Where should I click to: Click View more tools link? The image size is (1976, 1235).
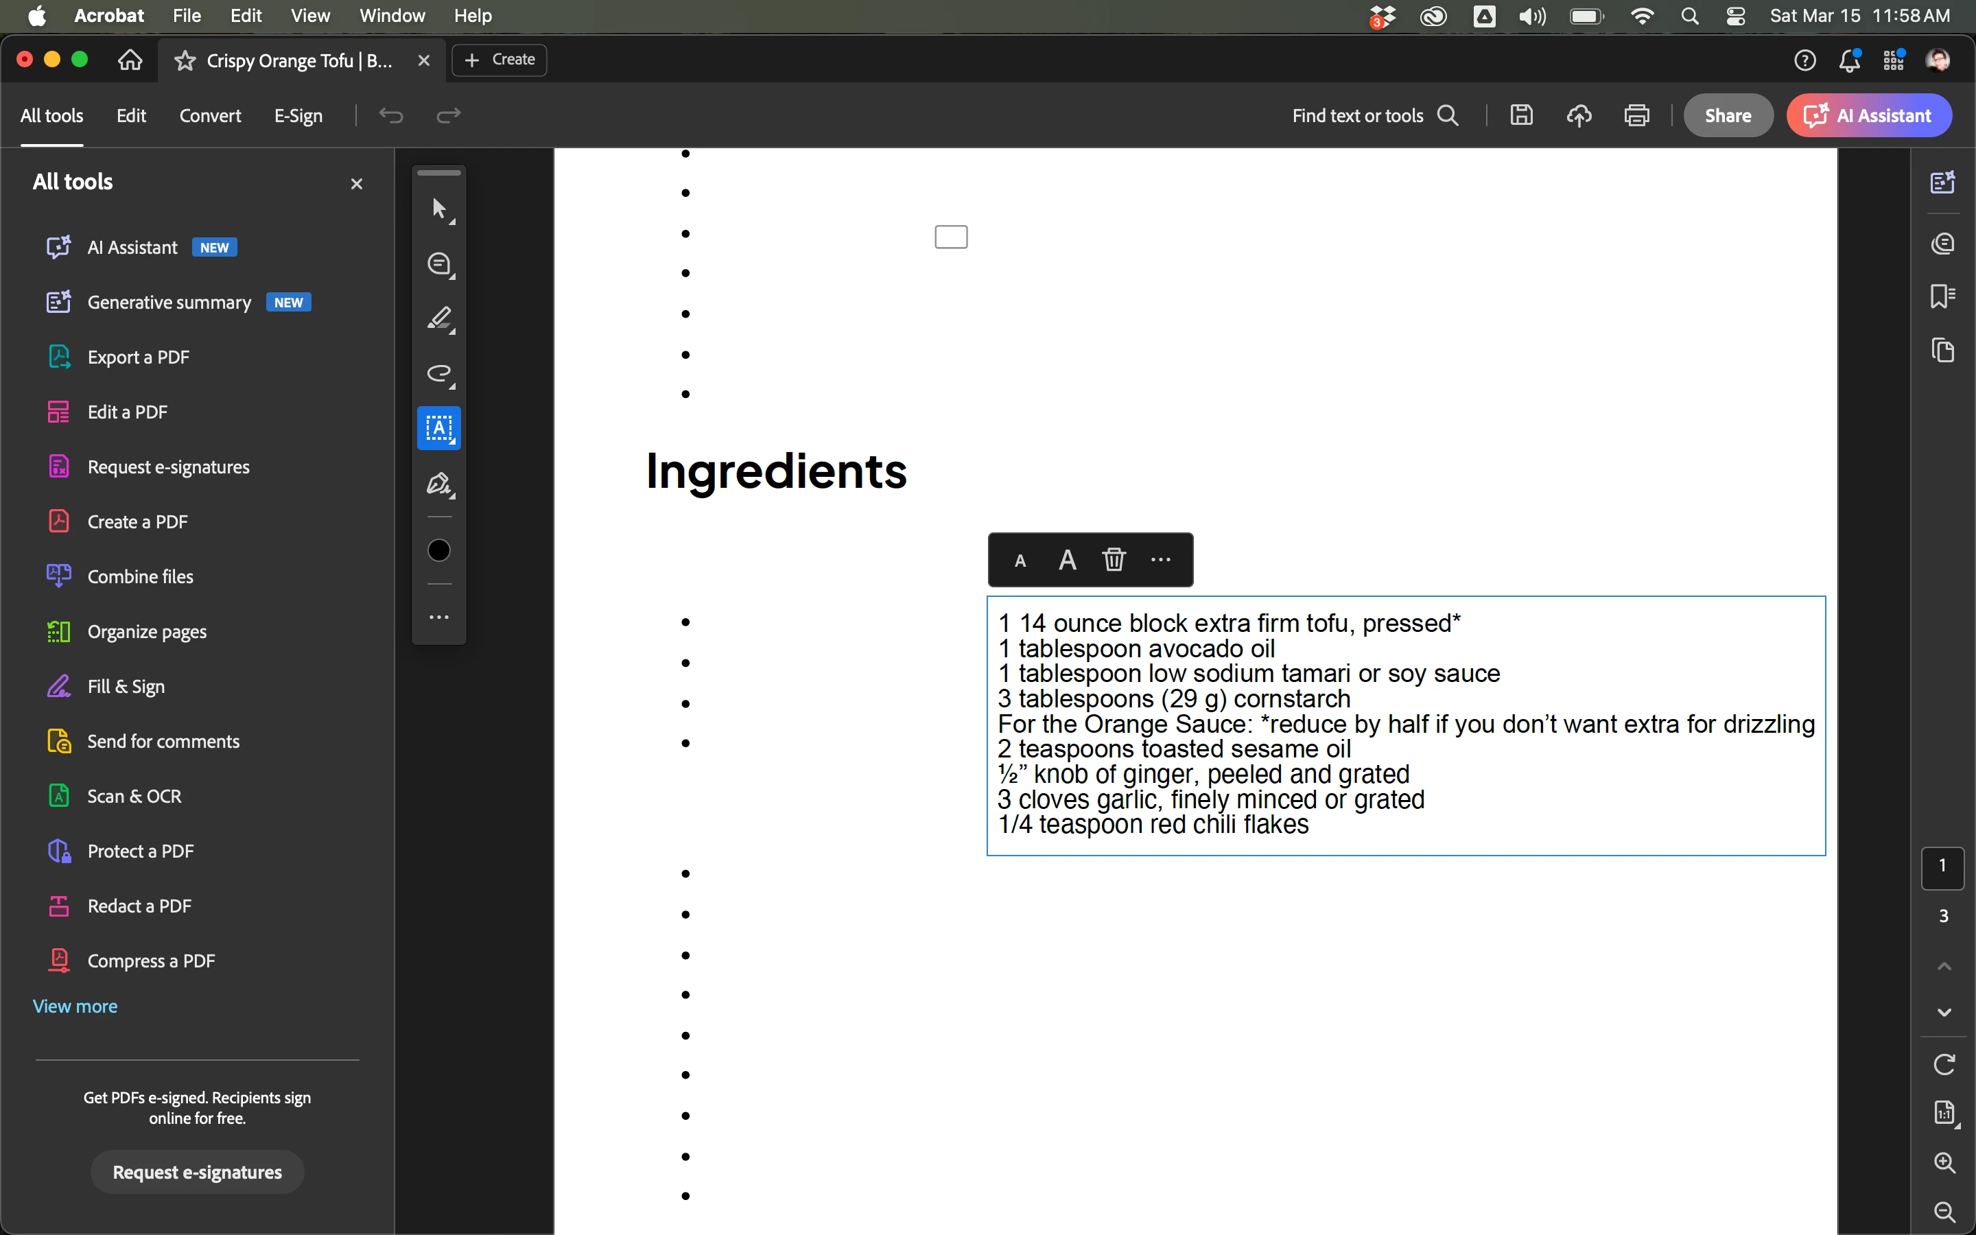point(75,1007)
